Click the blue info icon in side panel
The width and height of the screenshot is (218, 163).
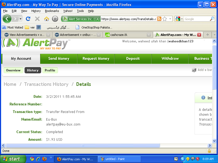[203, 98]
